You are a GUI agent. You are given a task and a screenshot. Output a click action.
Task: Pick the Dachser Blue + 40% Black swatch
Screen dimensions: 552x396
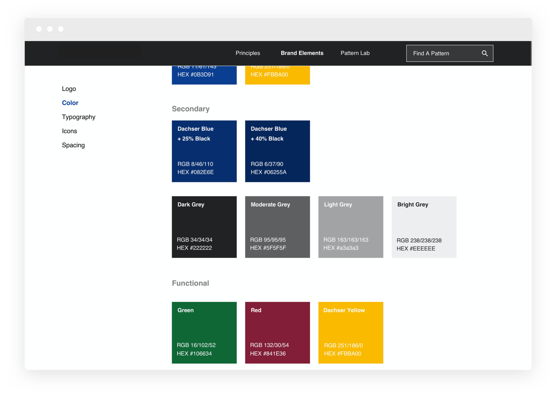click(x=277, y=151)
